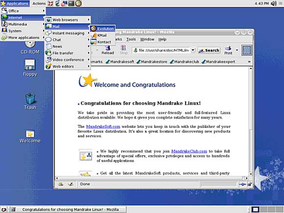Open the Tools menu in Mozilla

tap(131, 39)
